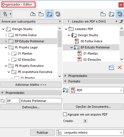Viewport: 124px width, 137px height.
Task: Click folder format icon beside PDF dropdown
Action: (66, 90)
